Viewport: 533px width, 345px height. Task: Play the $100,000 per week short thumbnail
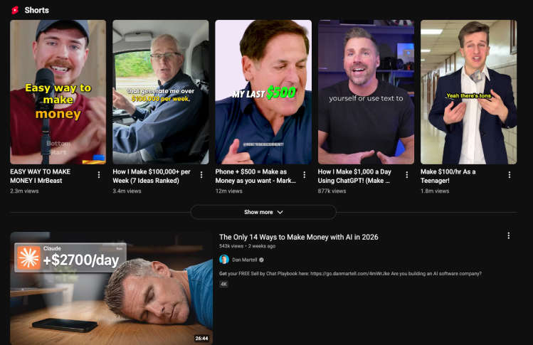click(x=161, y=92)
